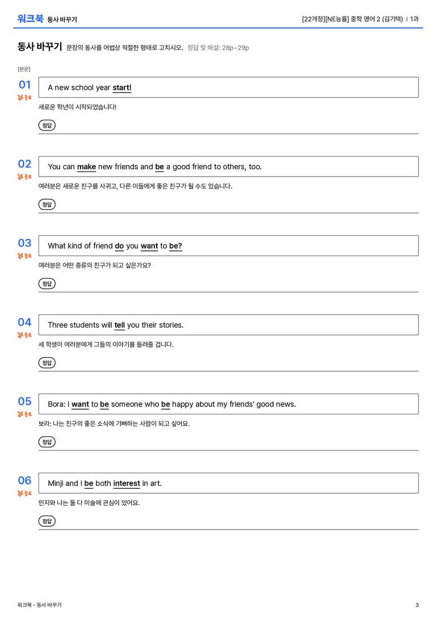Click the answer page reference 28p~29p
The width and height of the screenshot is (436, 617).
click(235, 48)
